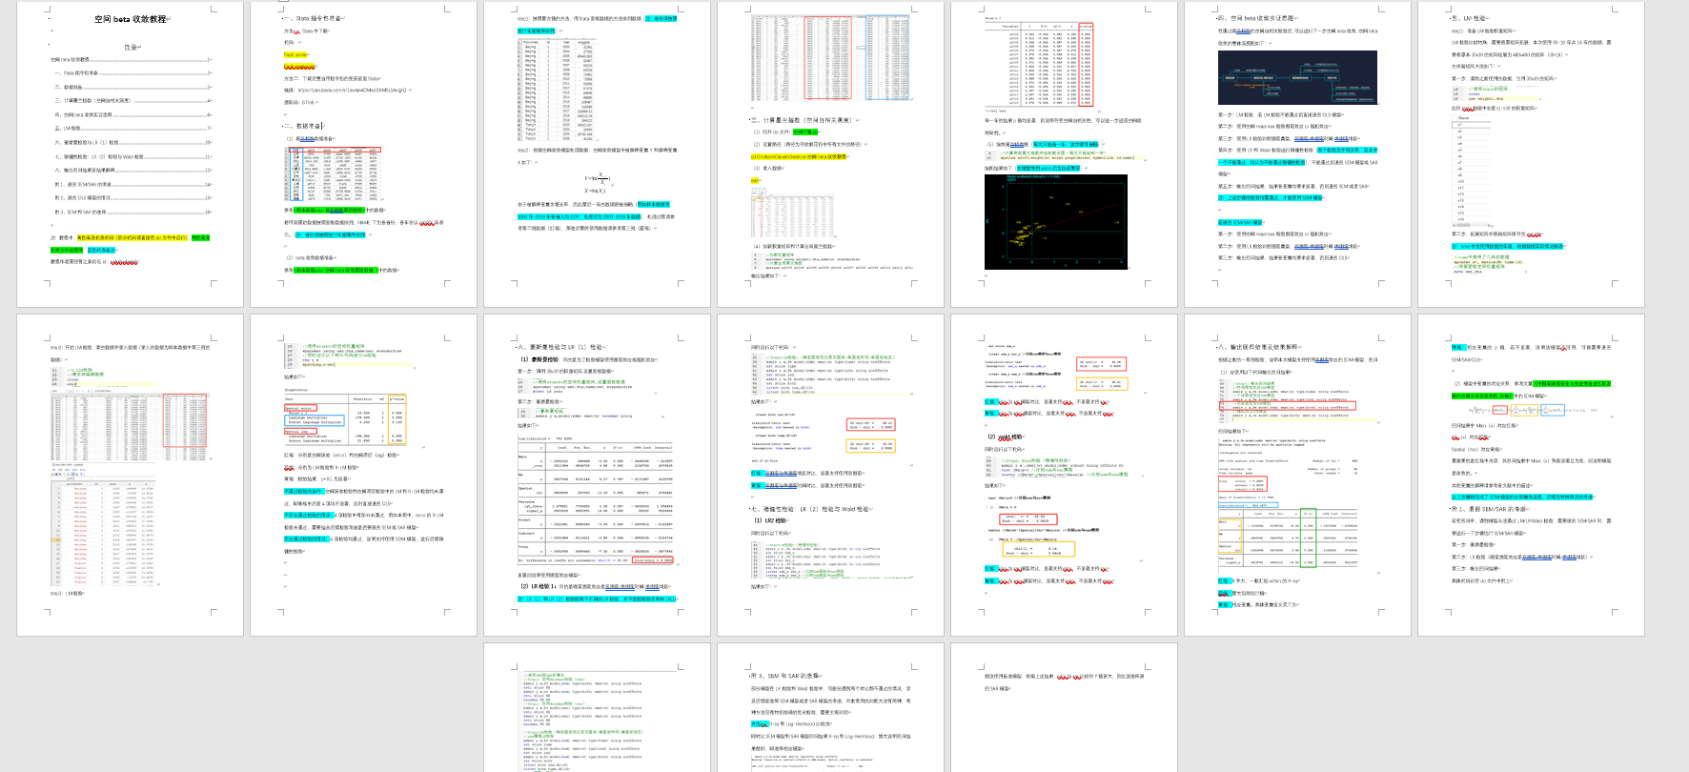The width and height of the screenshot is (1689, 772).
Task: Click heading '附 1、退回 SEM/SAR 的考虑' on page 14
Action: coord(1489,509)
